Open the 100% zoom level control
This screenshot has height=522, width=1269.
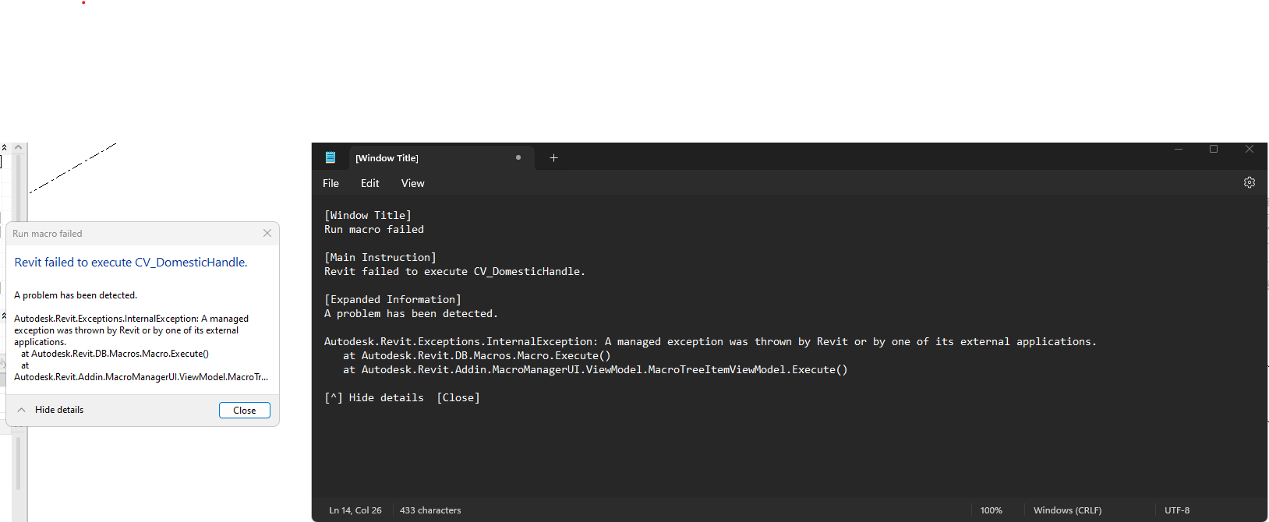(991, 510)
